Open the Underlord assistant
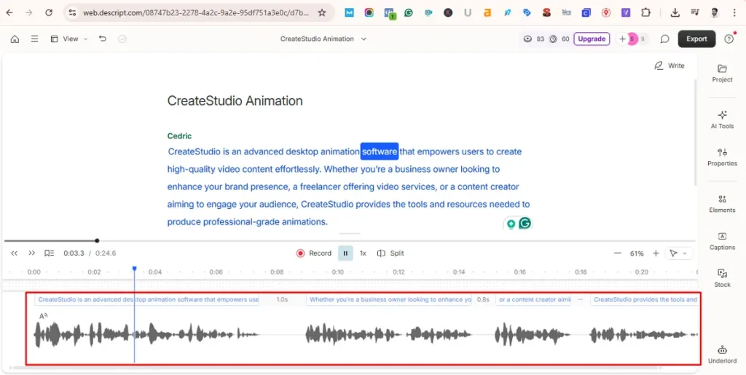The height and width of the screenshot is (375, 746). [x=722, y=355]
